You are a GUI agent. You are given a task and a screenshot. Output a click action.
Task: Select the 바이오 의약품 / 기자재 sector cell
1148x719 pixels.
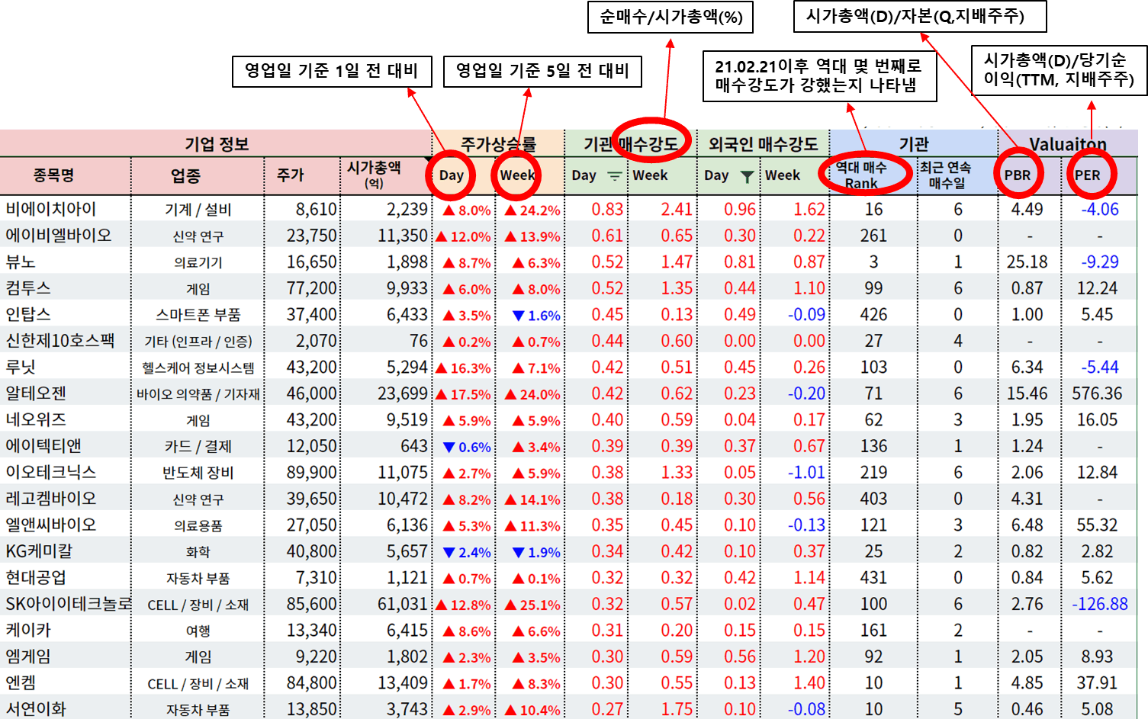[198, 394]
